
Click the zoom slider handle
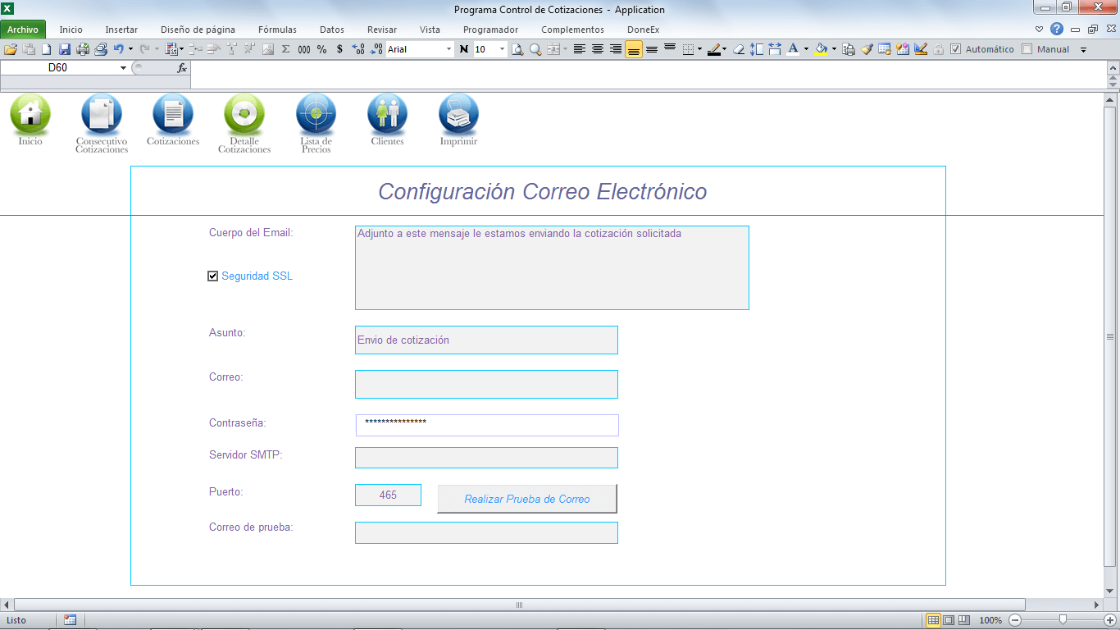[1063, 620]
